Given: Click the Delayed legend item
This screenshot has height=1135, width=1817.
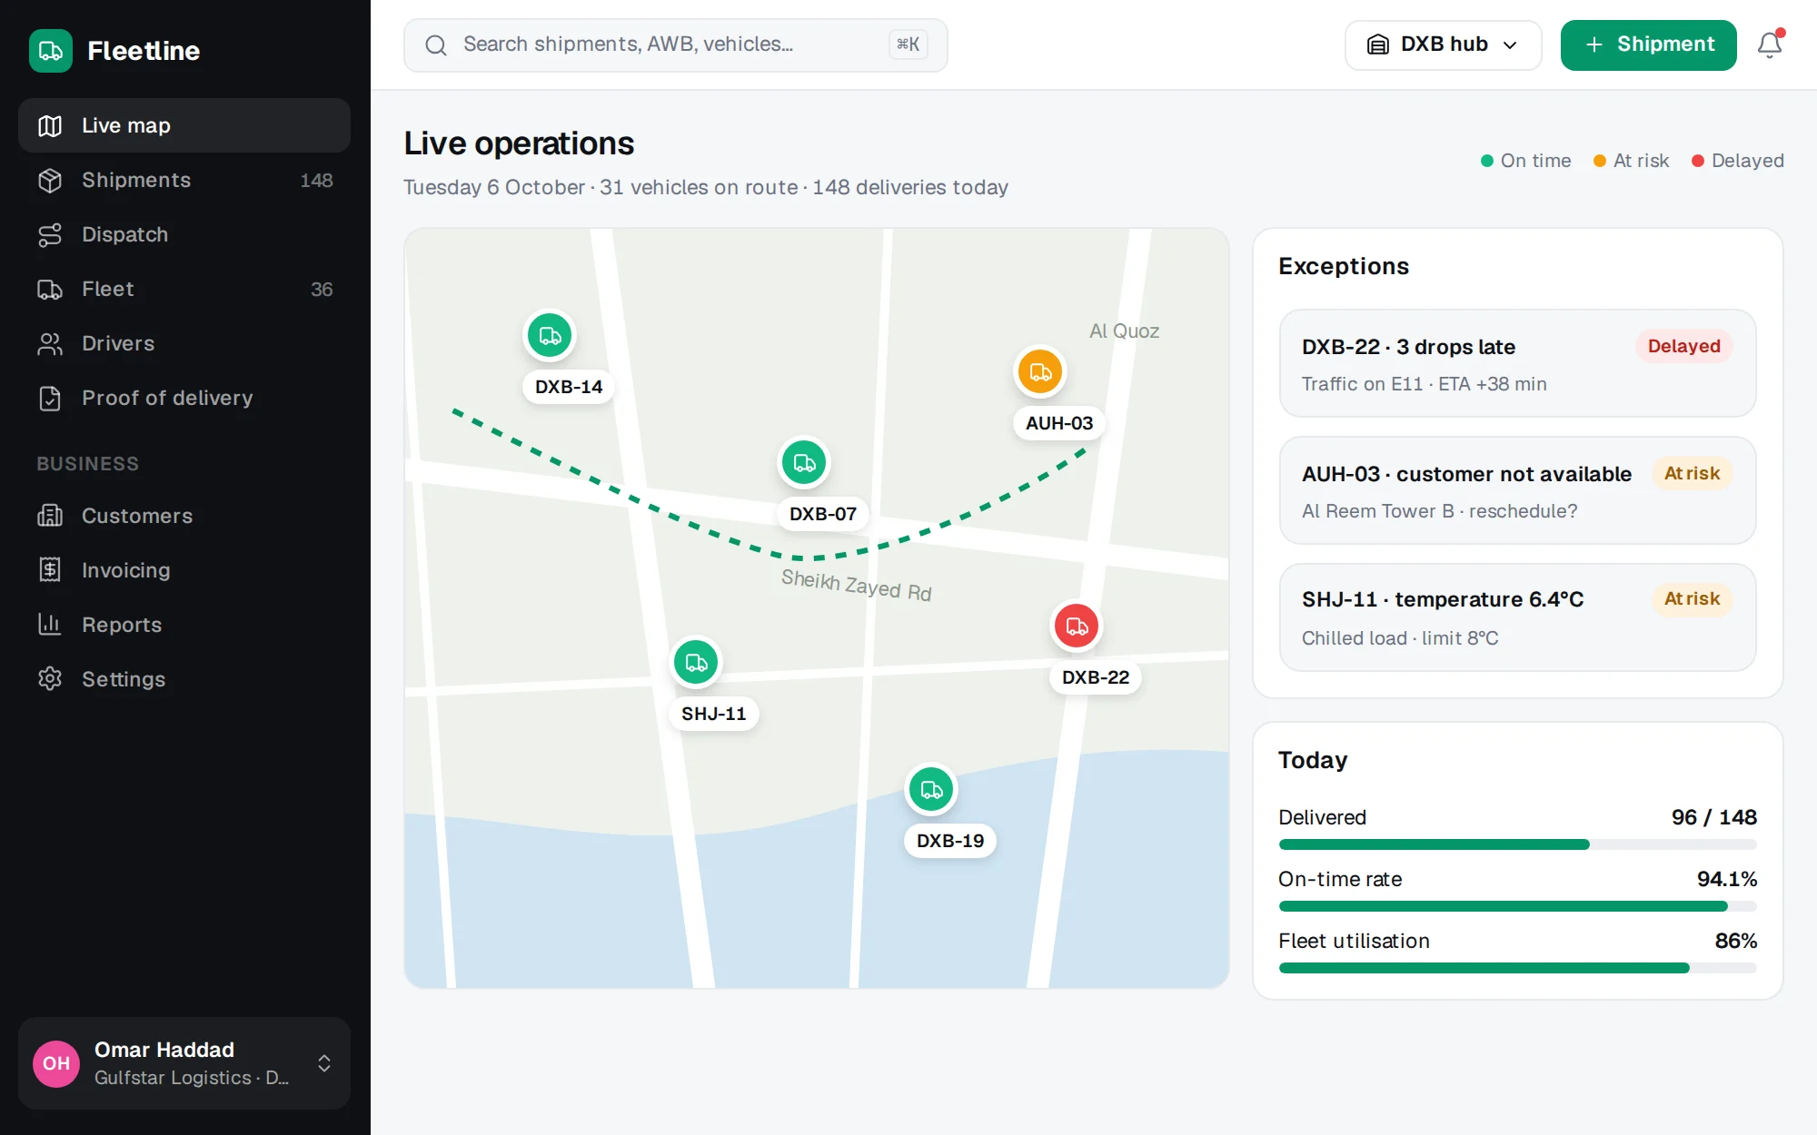Looking at the screenshot, I should [x=1737, y=161].
